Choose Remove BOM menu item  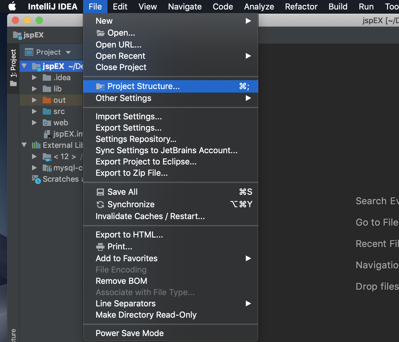click(171, 281)
